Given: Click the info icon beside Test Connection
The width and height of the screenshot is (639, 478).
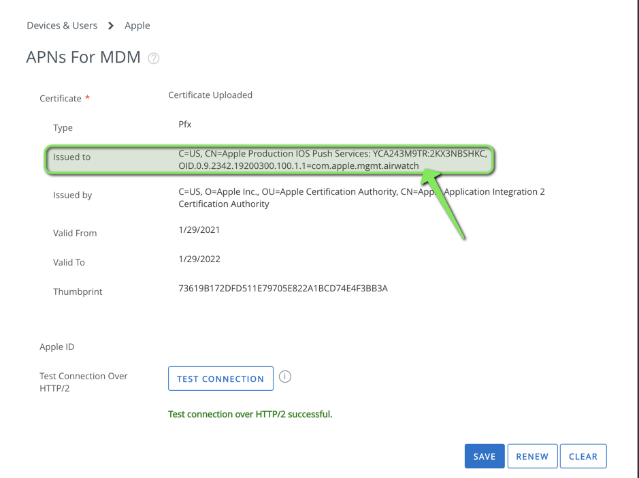Looking at the screenshot, I should (x=285, y=377).
